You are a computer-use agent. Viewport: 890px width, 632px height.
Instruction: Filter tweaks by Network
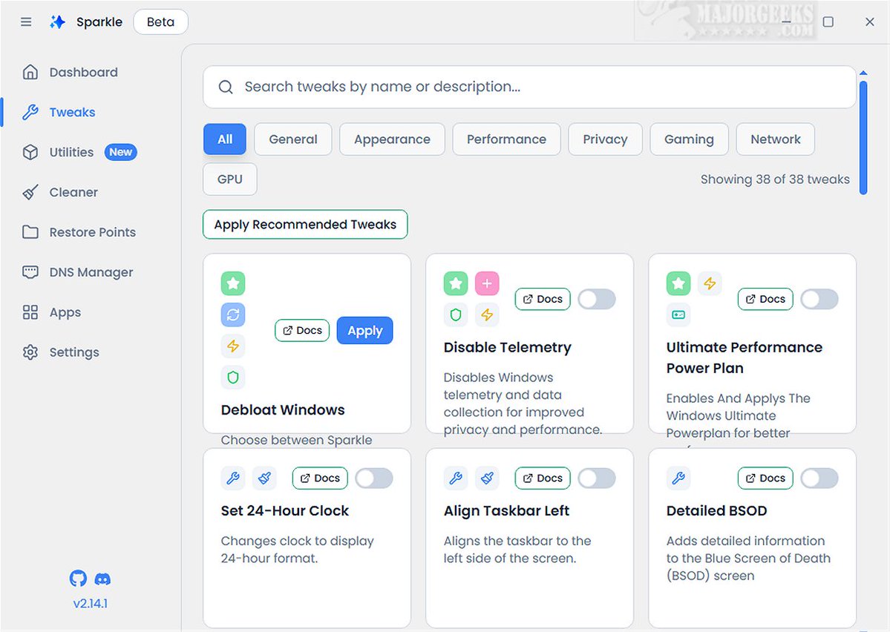pos(776,139)
